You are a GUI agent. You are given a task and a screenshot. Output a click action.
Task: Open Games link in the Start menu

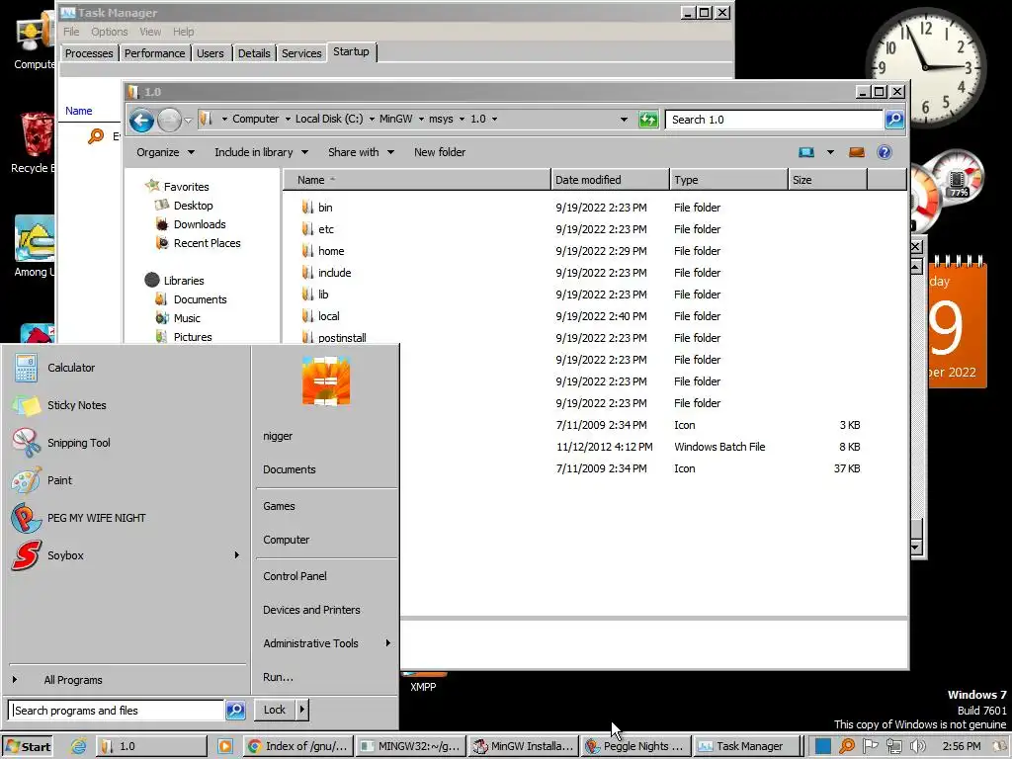pos(279,507)
